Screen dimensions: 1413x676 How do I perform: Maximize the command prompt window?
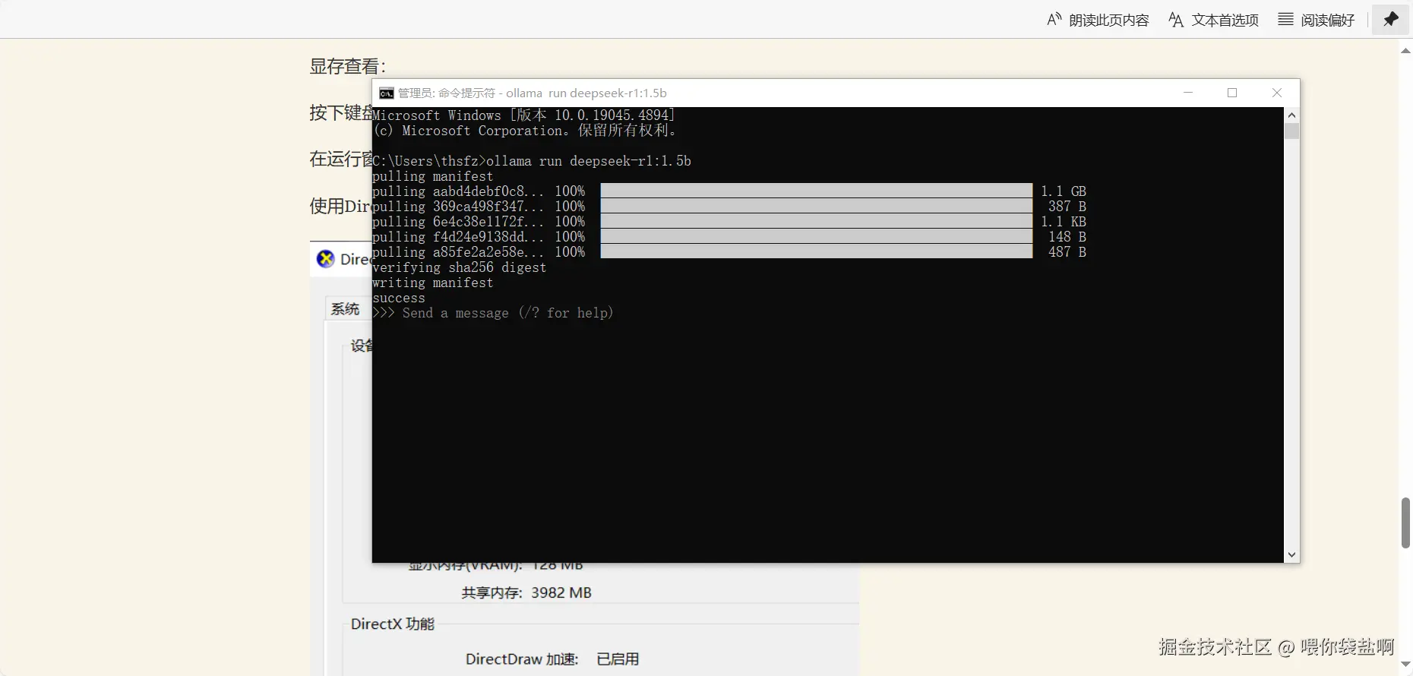[x=1232, y=93]
